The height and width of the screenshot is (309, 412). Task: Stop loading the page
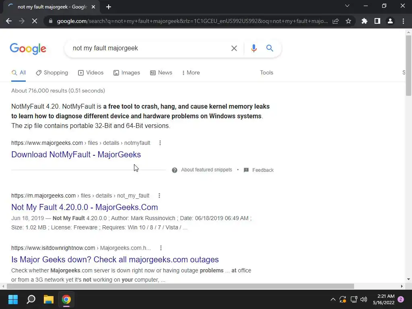(35, 21)
